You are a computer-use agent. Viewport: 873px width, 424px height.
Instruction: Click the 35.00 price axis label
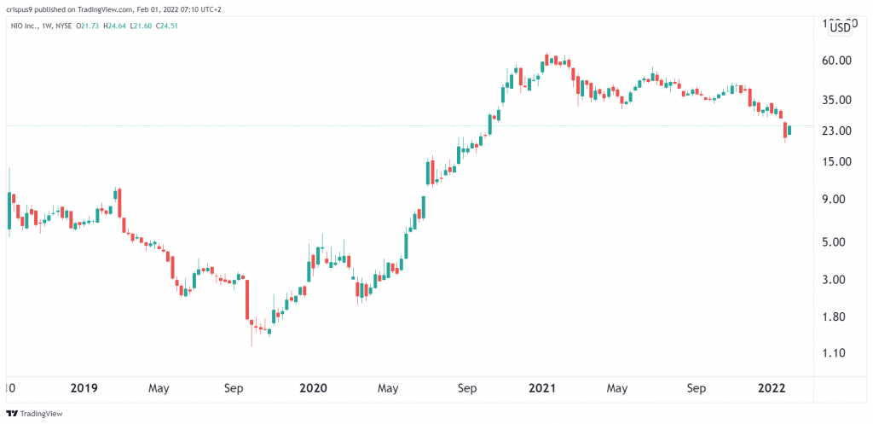(841, 100)
